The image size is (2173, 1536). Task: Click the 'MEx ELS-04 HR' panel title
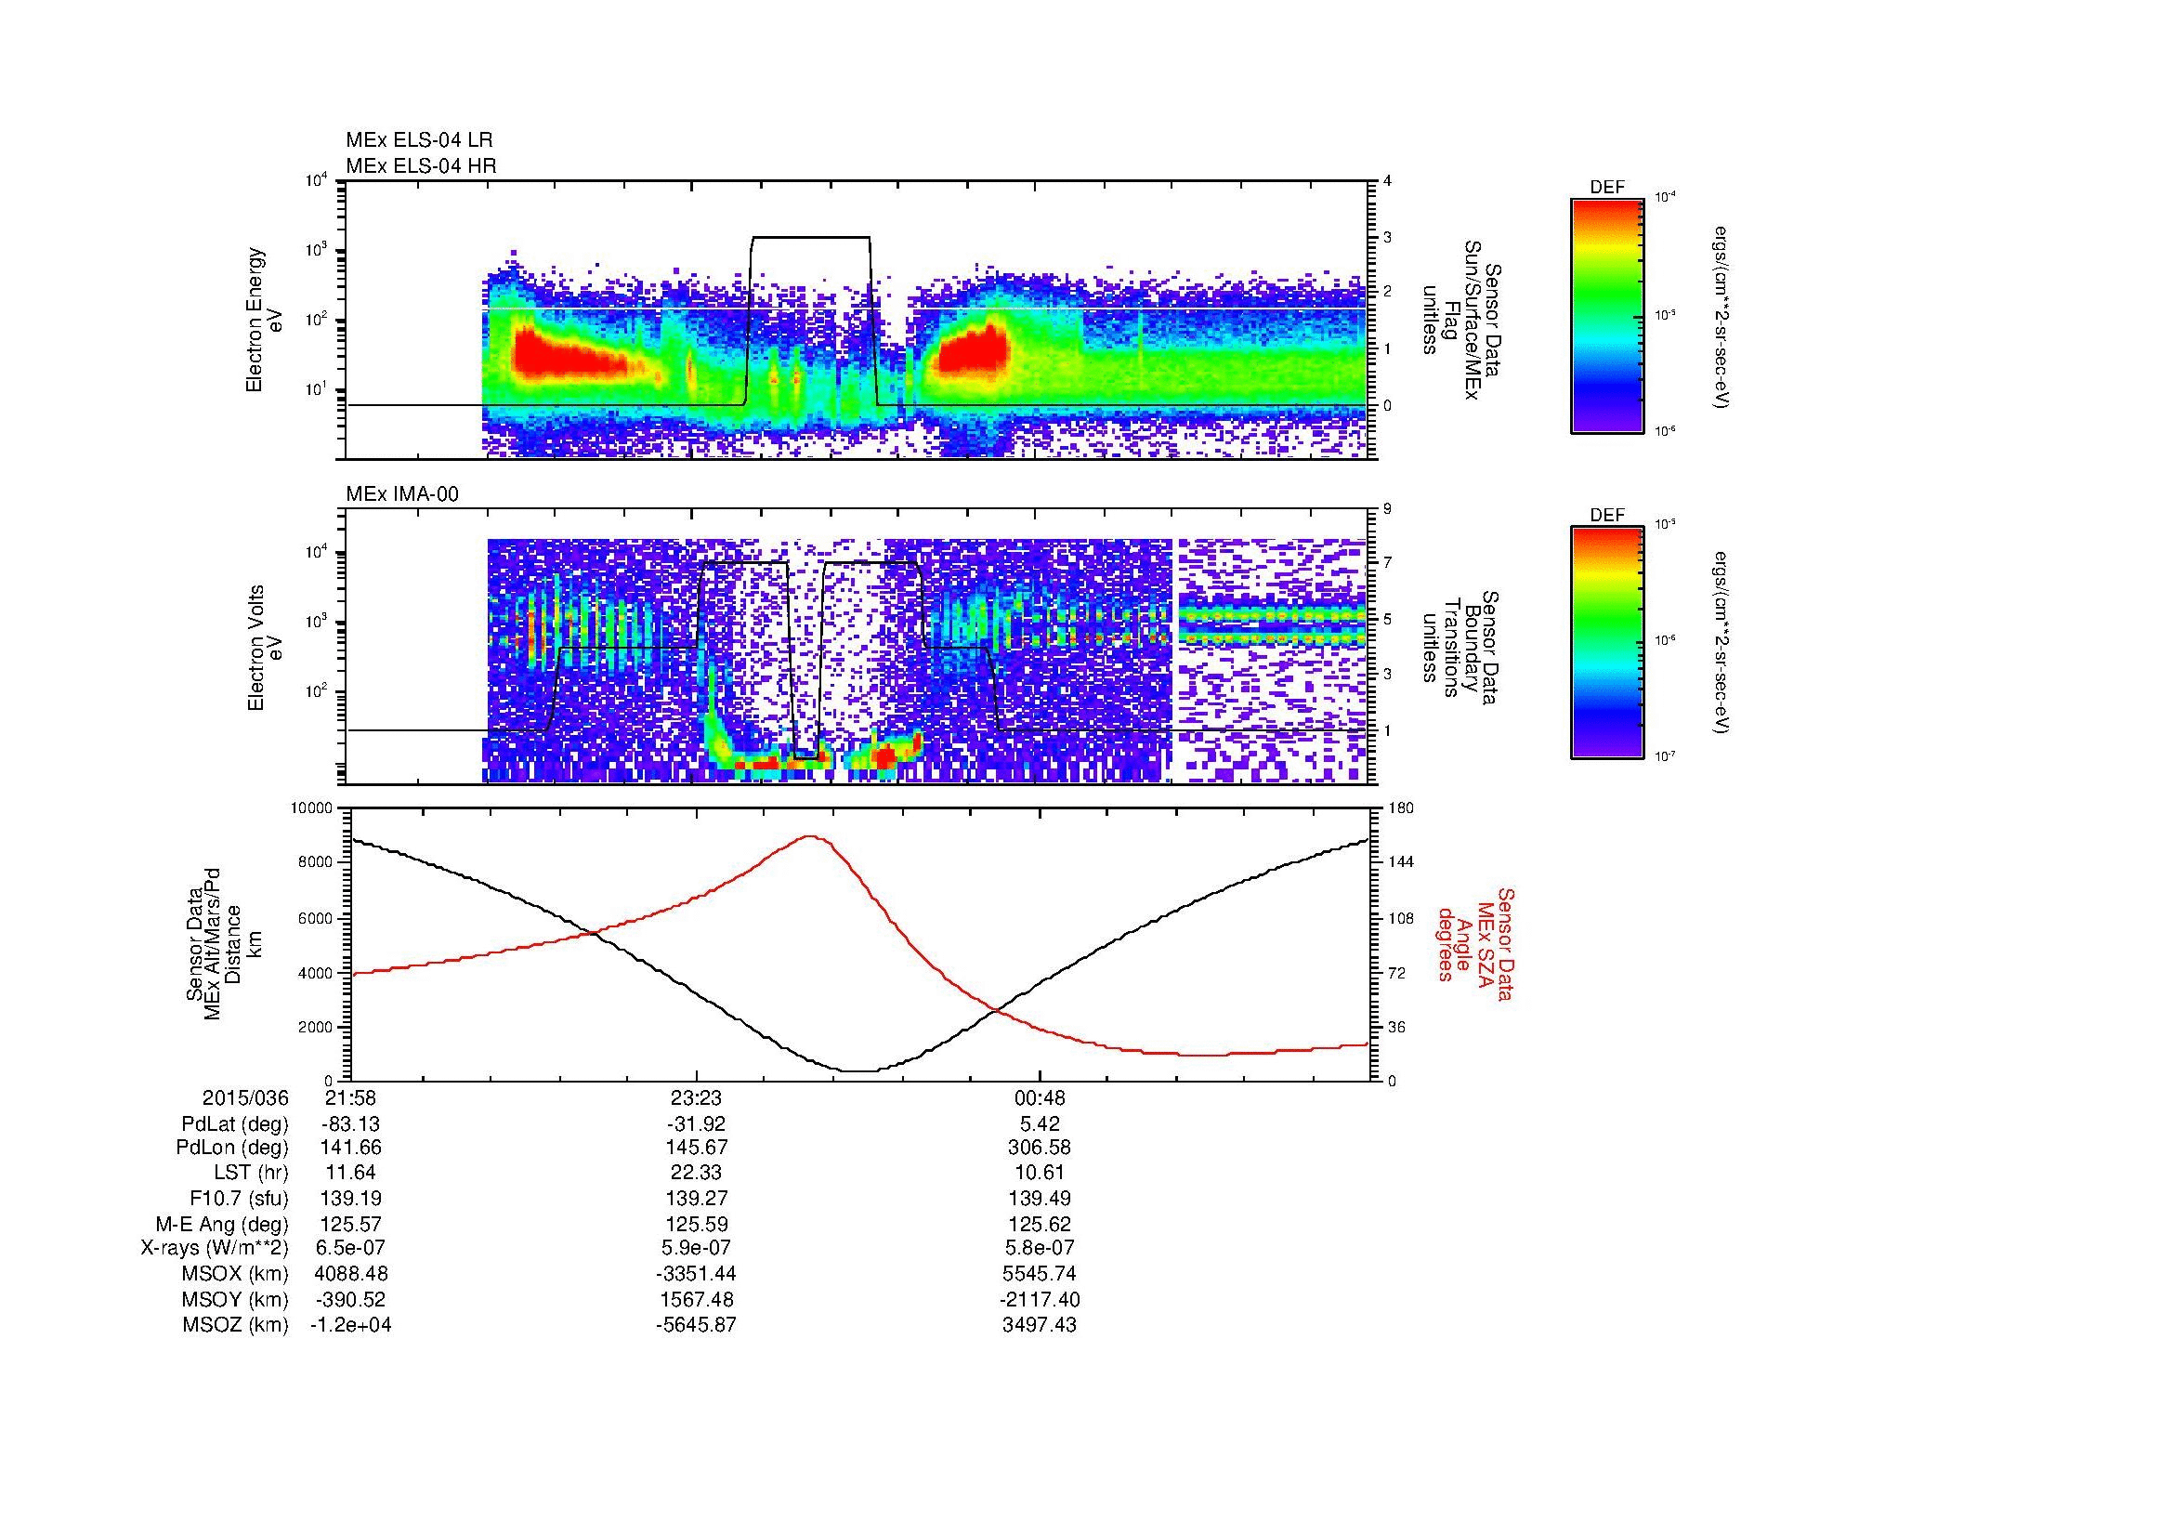click(x=421, y=165)
